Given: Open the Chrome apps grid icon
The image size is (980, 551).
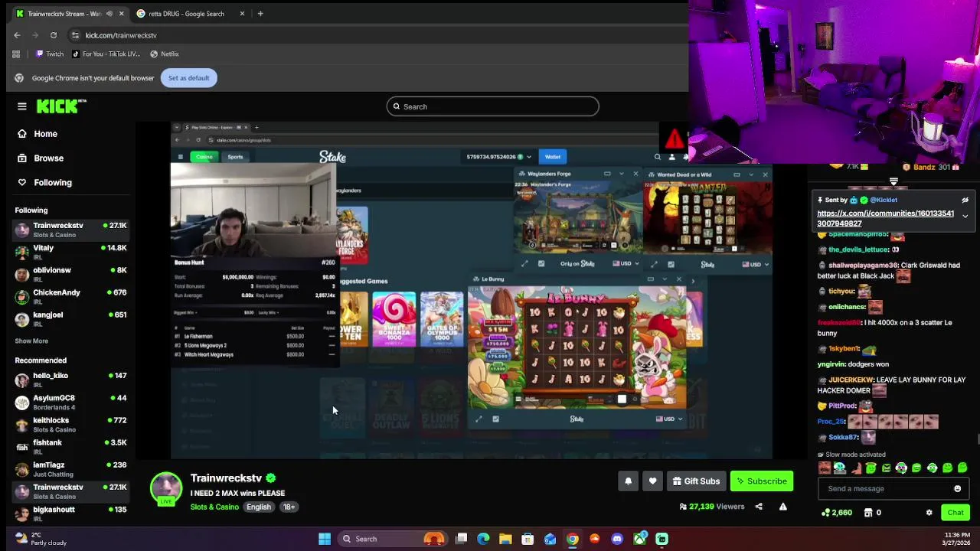Looking at the screenshot, I should click(16, 54).
